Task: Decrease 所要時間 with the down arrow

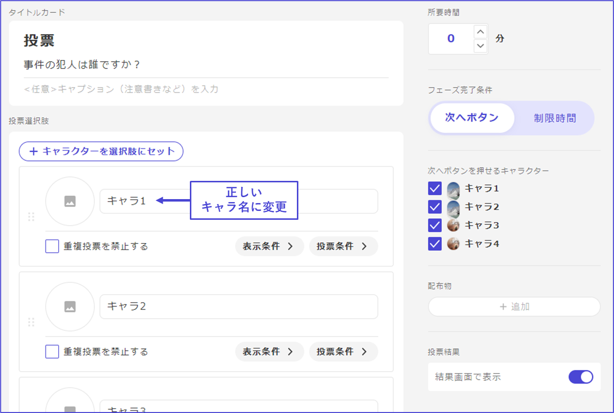Action: point(480,46)
